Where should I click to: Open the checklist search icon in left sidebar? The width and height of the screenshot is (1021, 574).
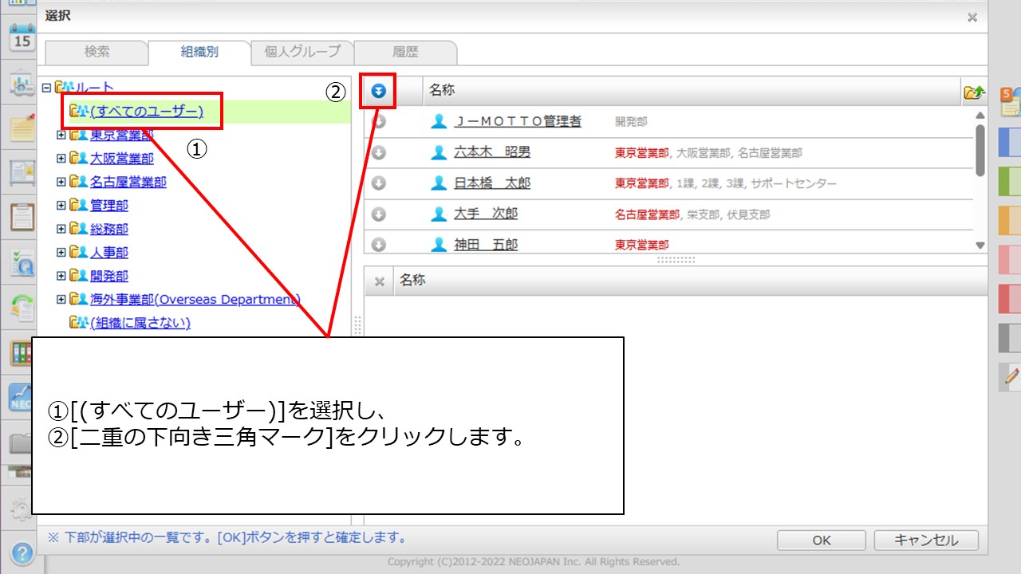pyautogui.click(x=22, y=261)
